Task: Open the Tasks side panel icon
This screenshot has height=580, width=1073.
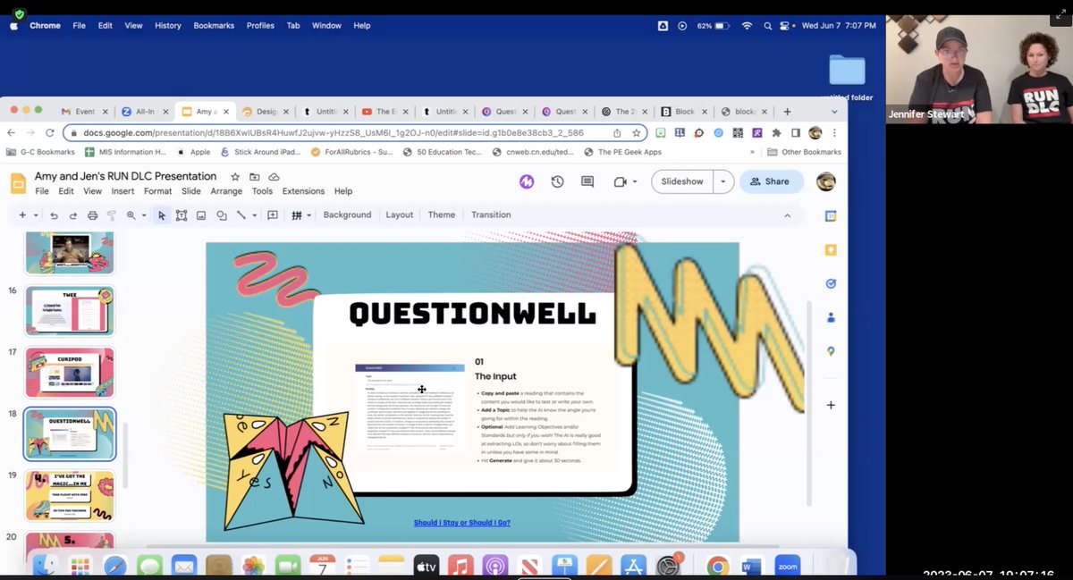Action: coord(831,283)
